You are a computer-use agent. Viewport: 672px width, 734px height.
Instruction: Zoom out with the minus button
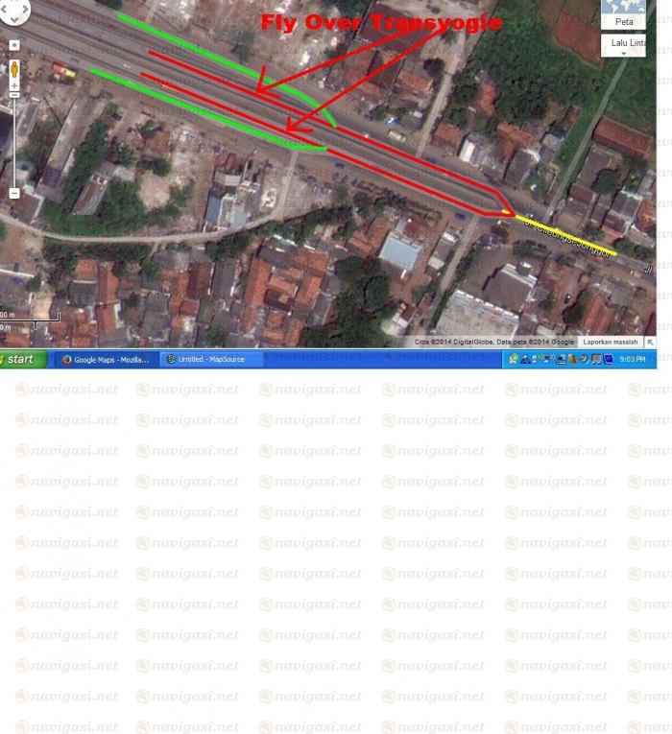pyautogui.click(x=14, y=193)
